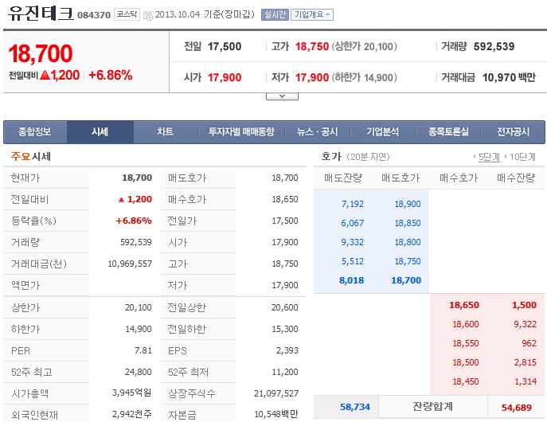Screen dimensions: 547x422
Task: Click the sell-side price 18,850
Action: (408, 223)
